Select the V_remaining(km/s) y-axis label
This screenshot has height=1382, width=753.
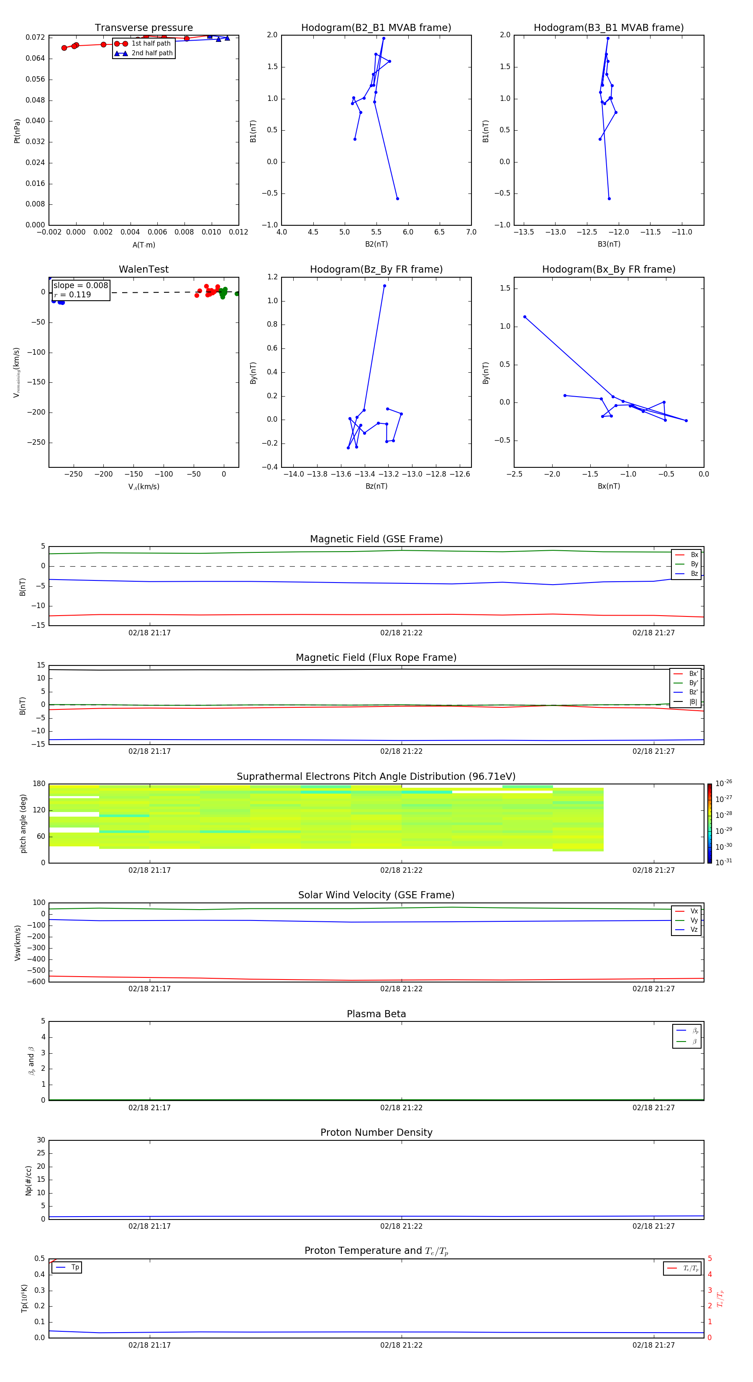click(17, 372)
